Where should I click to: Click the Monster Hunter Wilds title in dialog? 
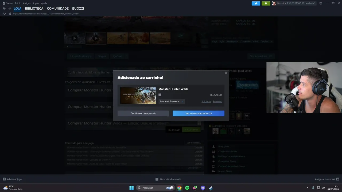(173, 89)
